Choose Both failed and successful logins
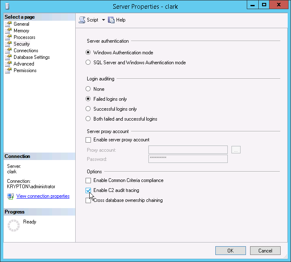The width and height of the screenshot is (291, 262). 88,119
